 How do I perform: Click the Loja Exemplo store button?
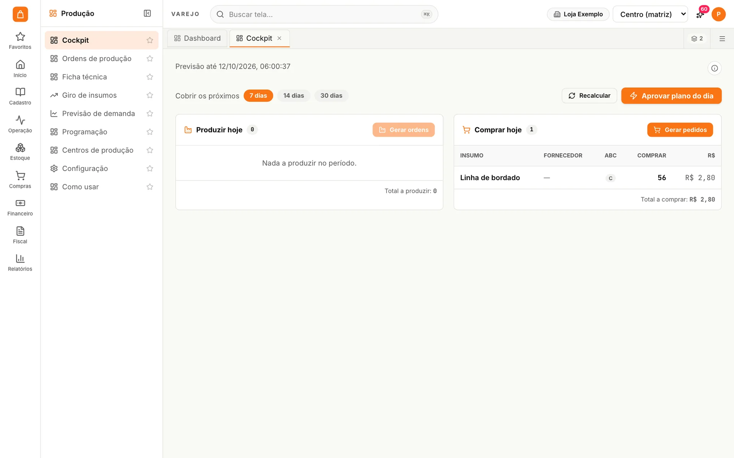(578, 14)
